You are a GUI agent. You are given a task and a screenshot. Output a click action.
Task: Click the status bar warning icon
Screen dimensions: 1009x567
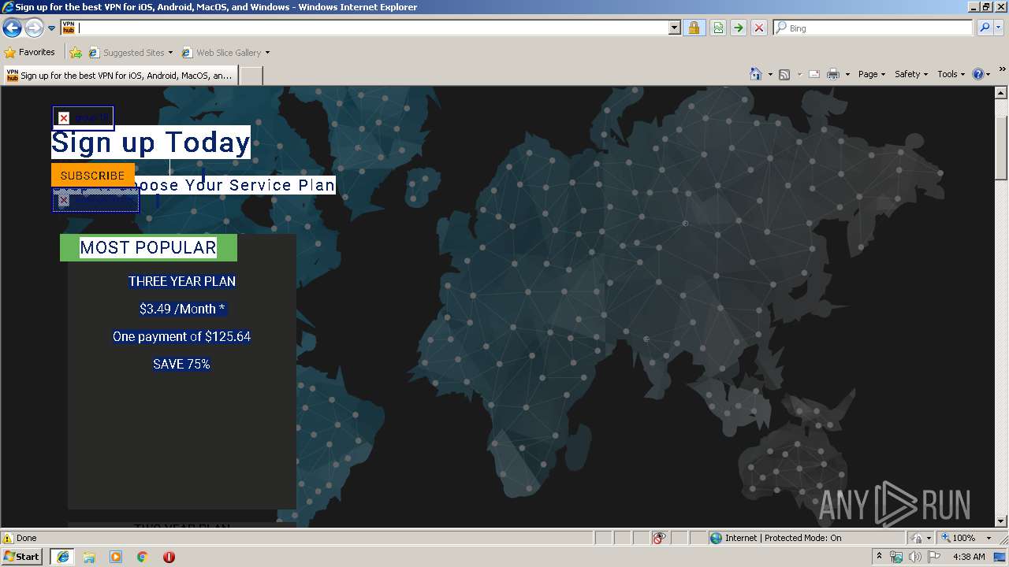[x=8, y=538]
